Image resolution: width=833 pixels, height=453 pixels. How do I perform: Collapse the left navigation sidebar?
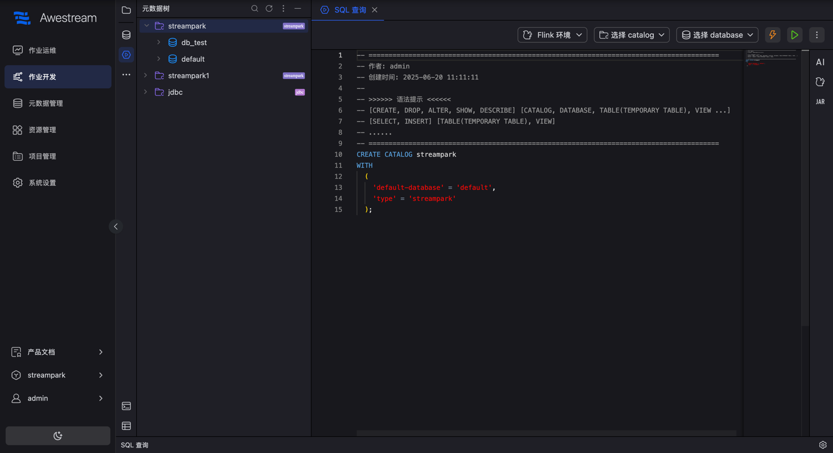(x=116, y=227)
